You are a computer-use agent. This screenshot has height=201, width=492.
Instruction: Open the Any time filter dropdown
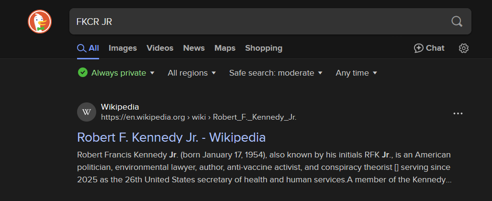357,73
